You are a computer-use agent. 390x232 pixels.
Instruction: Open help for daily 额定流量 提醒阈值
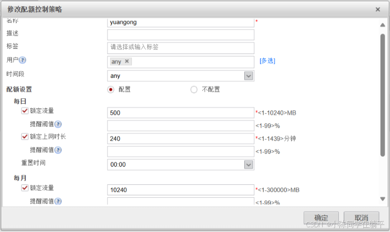tap(58, 124)
